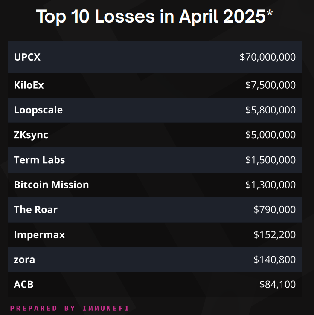Select the ZKsync entry name

(x=31, y=135)
